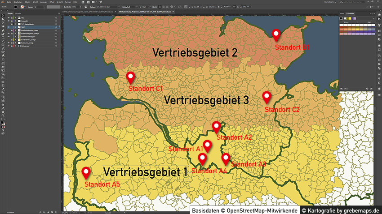This screenshot has width=382, height=214.
Task: Activate the Zoom tool in toolbar
Action: 3,116
